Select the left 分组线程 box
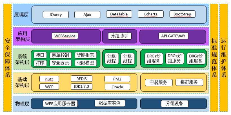Image resolution: width=231 pixels, height=115 pixels. click(112, 59)
